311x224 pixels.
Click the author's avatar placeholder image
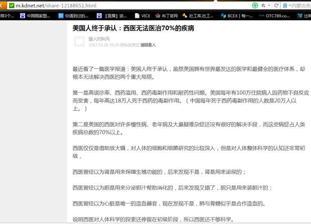point(79,41)
